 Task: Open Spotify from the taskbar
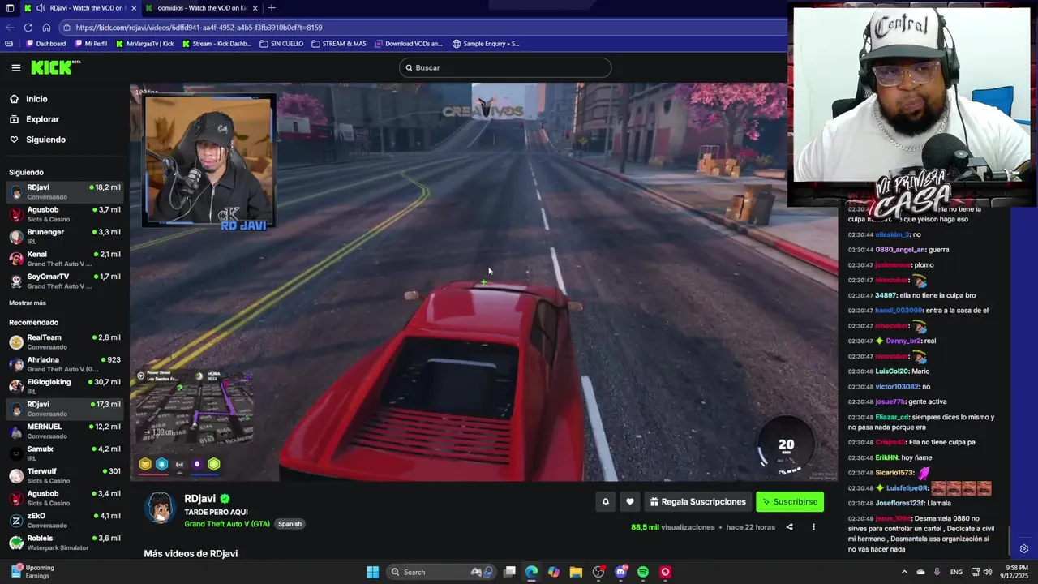(643, 572)
